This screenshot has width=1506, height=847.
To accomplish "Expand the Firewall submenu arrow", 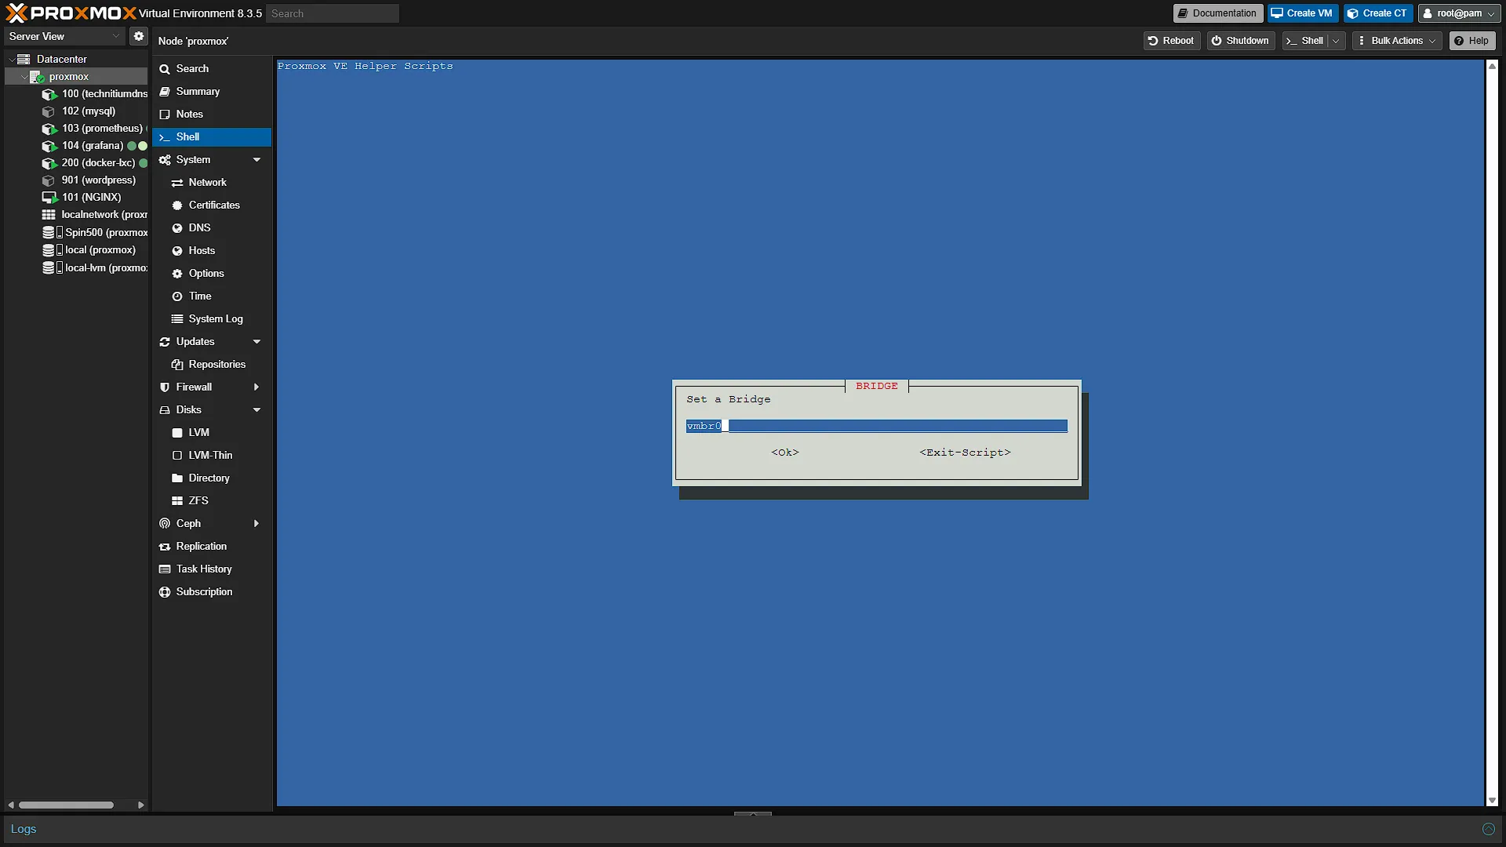I will coord(256,387).
